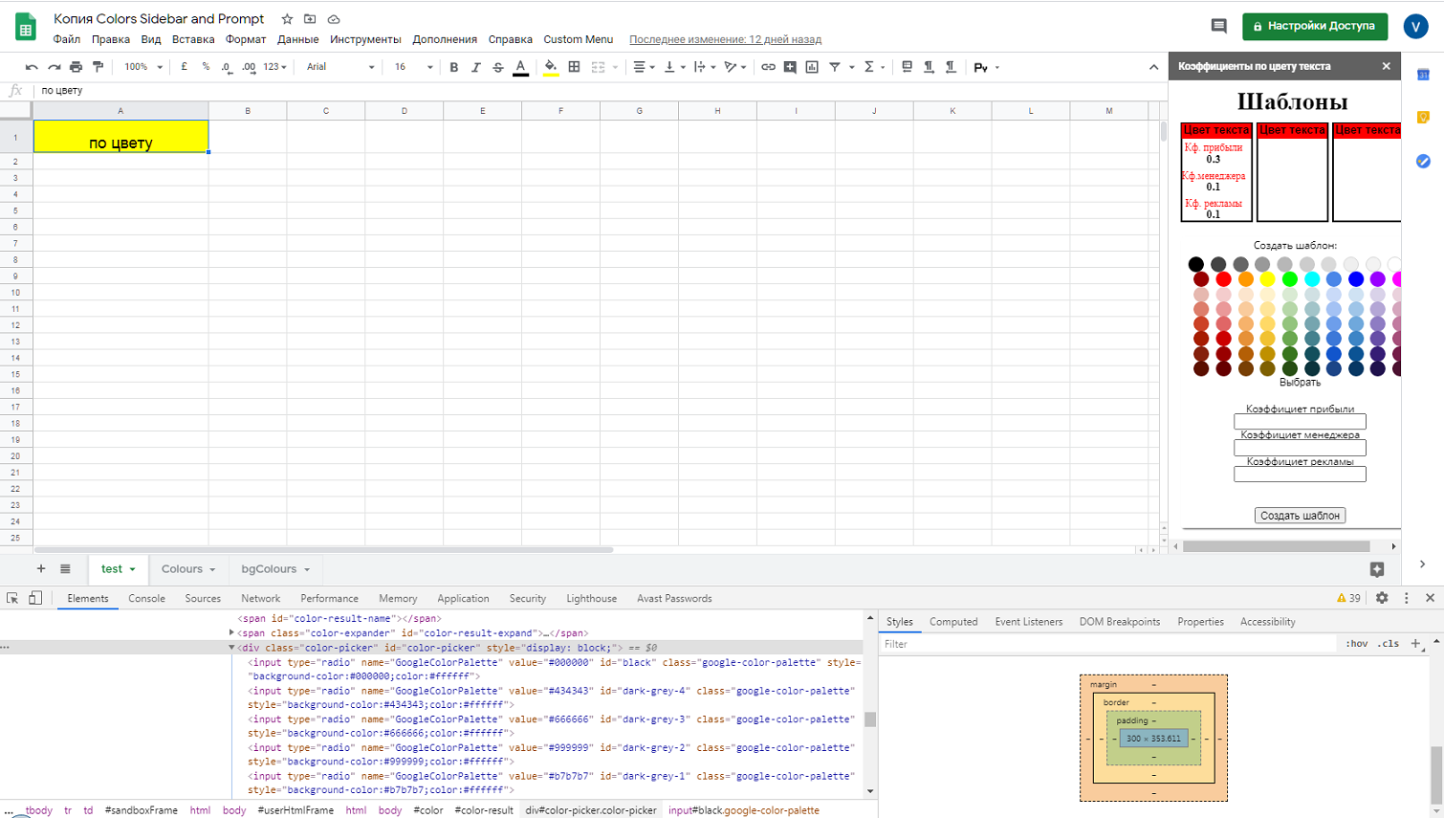Click the Explore button at bottom right
1444x818 pixels.
click(1377, 569)
